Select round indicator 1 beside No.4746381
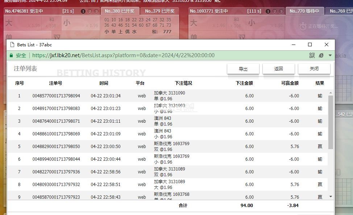This screenshot has width=353, height=215. (x=83, y=11)
